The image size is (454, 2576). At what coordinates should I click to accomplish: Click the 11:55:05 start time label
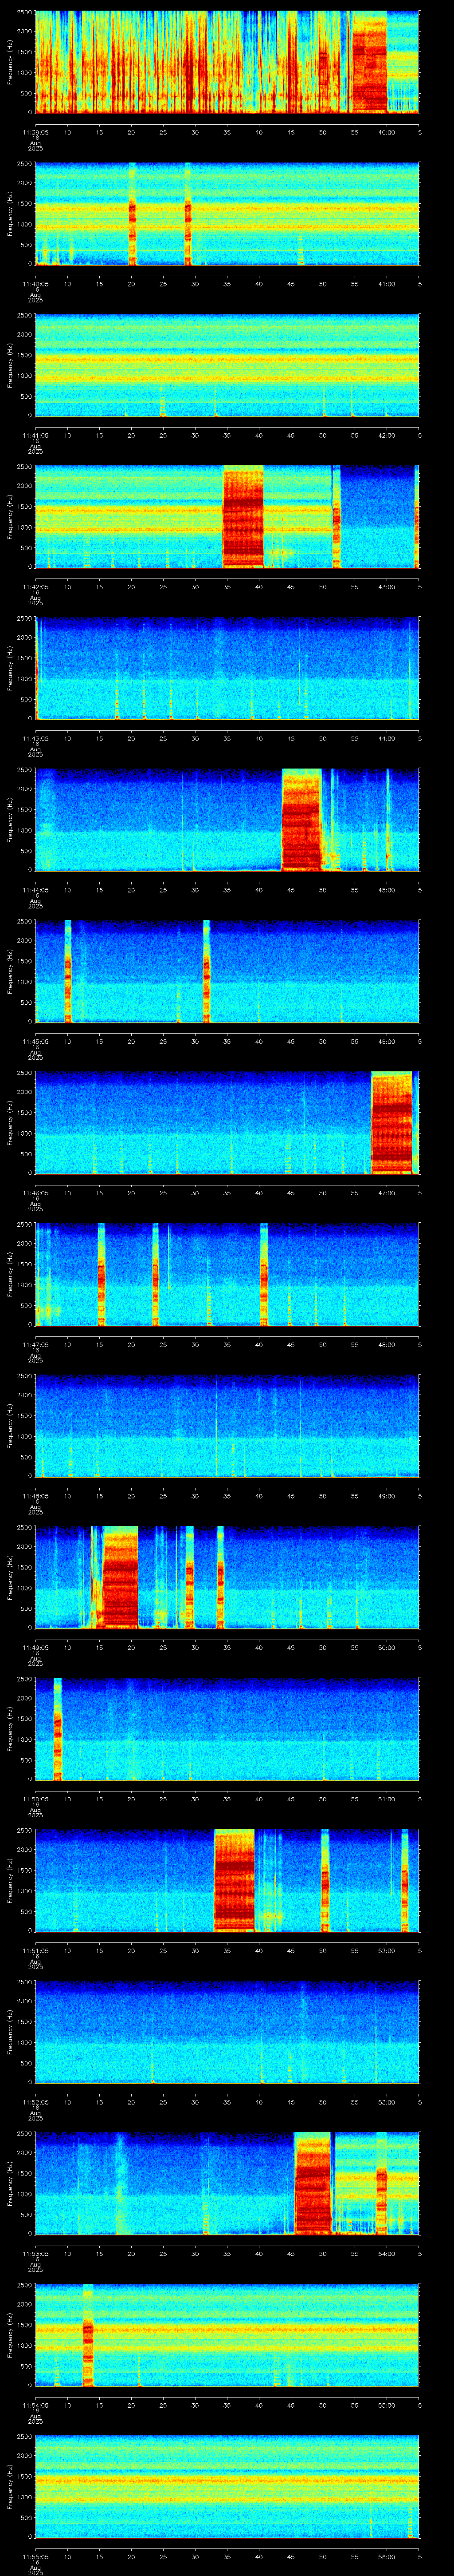[35, 2556]
